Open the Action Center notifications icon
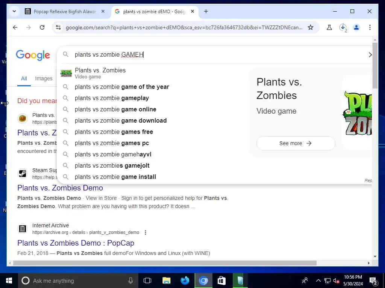 point(373,281)
